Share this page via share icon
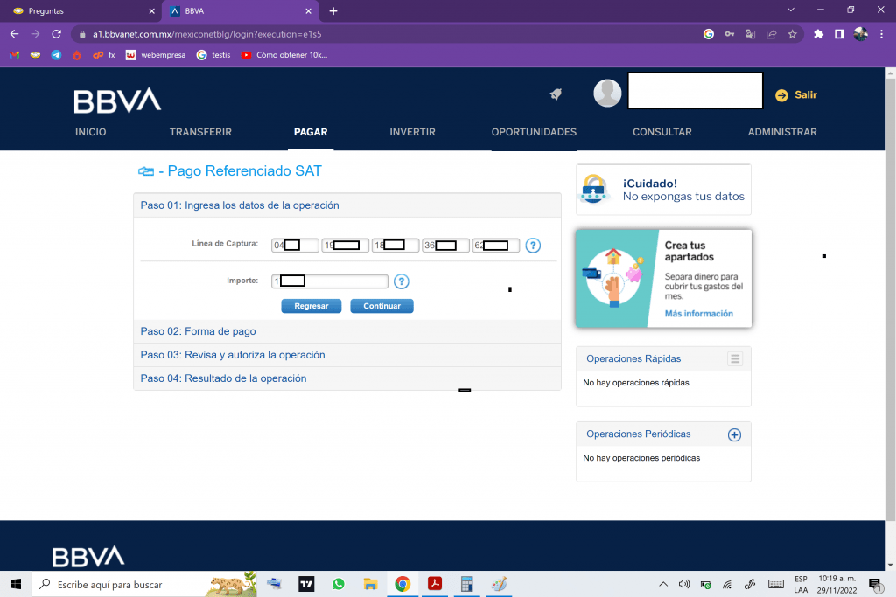Image resolution: width=896 pixels, height=597 pixels. pyautogui.click(x=772, y=34)
